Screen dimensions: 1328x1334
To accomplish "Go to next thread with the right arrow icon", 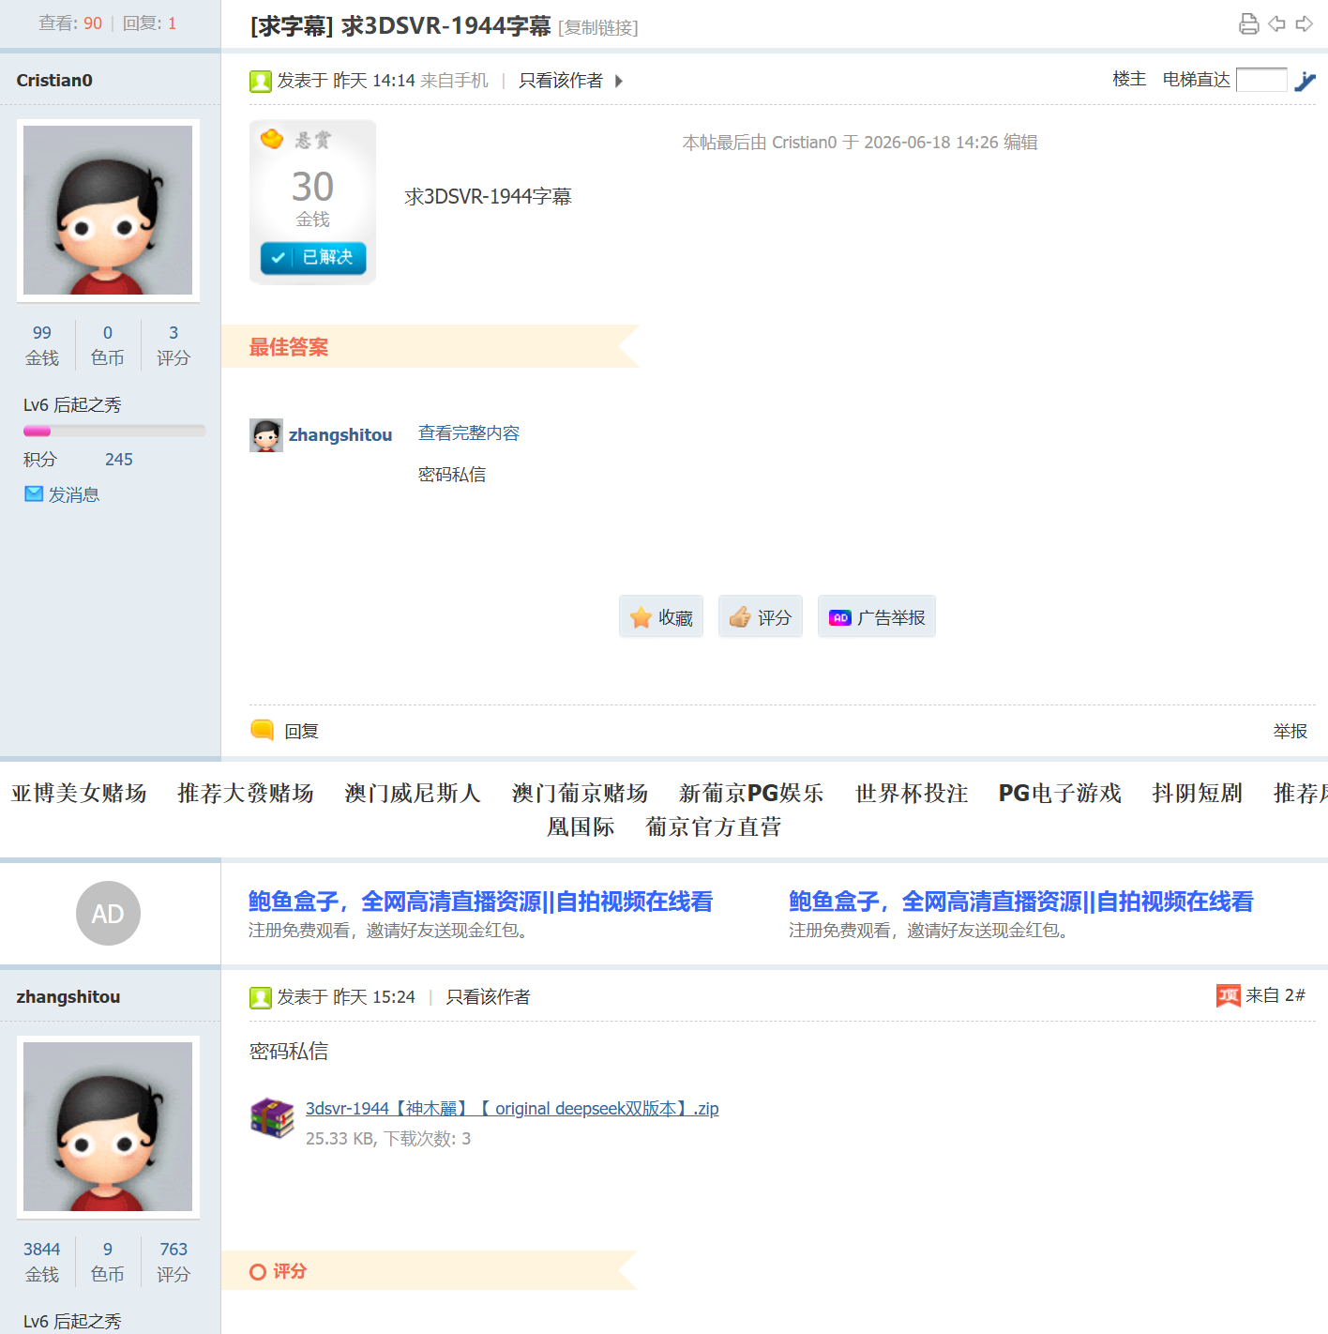I will pos(1304,24).
